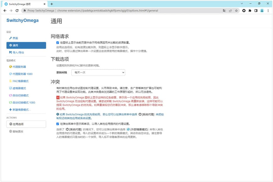Image resolution: width=273 pixels, height=182 pixels.
Task: Bookmark this page with the star icon
Action: [x=236, y=10]
